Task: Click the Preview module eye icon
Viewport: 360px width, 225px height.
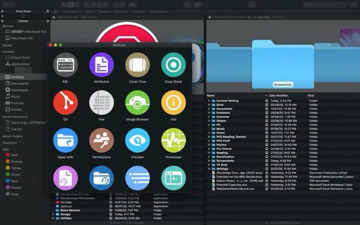Action: coord(137,140)
